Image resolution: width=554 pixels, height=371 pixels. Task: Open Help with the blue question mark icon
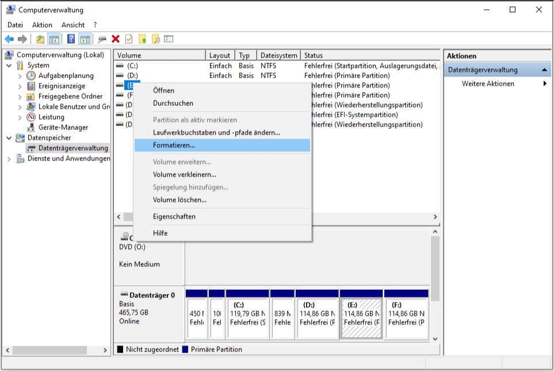pos(71,39)
